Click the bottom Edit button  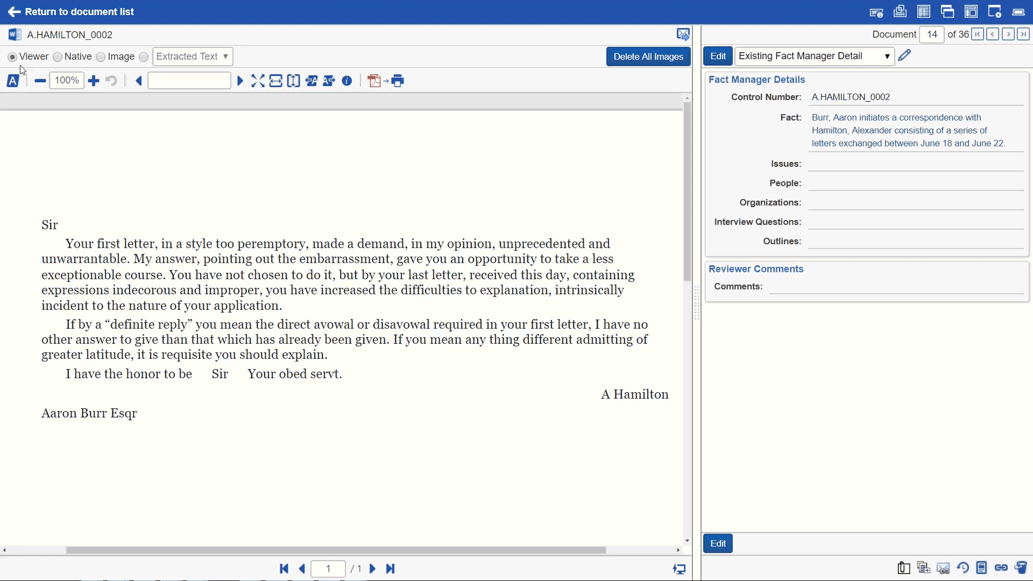click(x=718, y=543)
